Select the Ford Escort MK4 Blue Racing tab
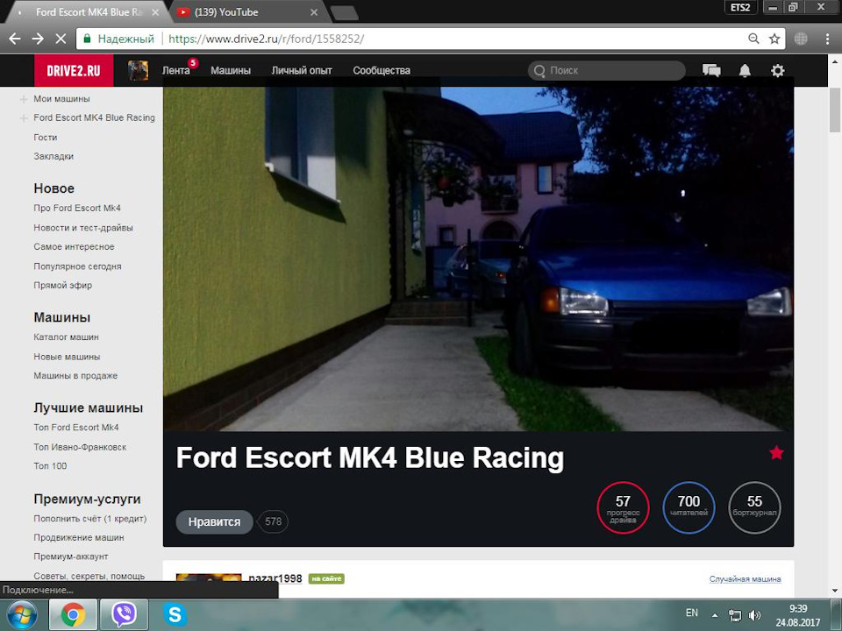The width and height of the screenshot is (842, 631). pyautogui.click(x=89, y=11)
